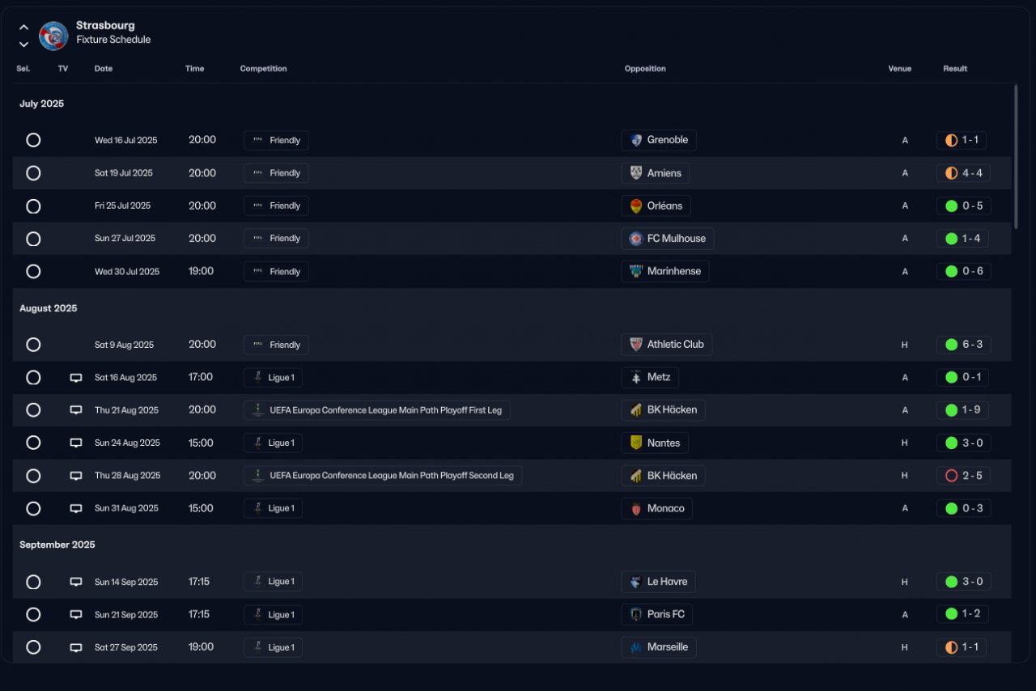The width and height of the screenshot is (1036, 691).
Task: Sort fixtures by Venue column header
Action: [x=899, y=69]
